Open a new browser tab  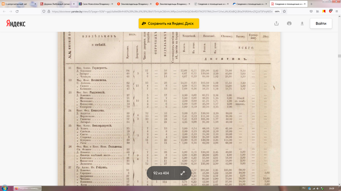tap(311, 4)
